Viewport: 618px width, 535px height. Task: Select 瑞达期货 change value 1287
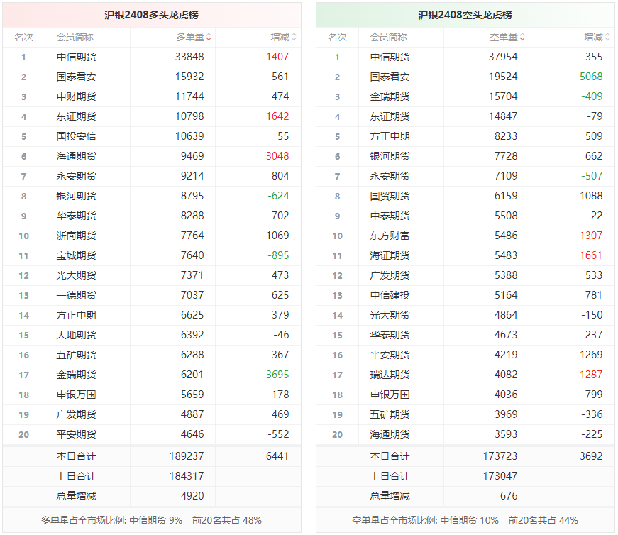591,375
